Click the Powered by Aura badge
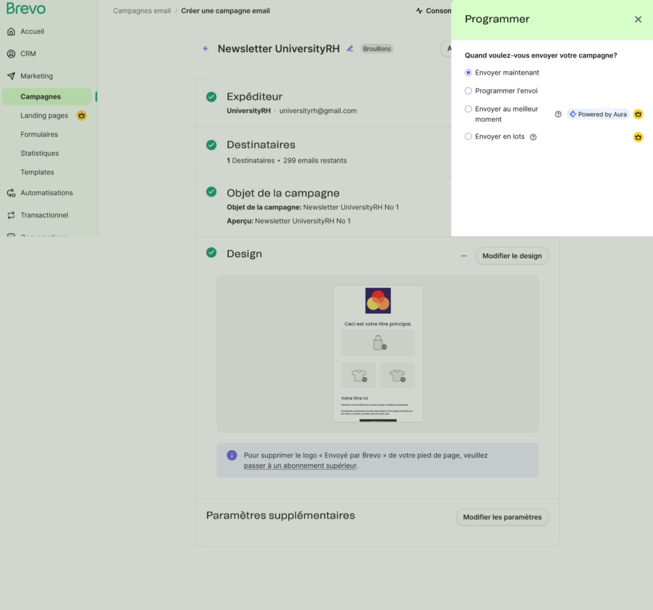 [598, 114]
